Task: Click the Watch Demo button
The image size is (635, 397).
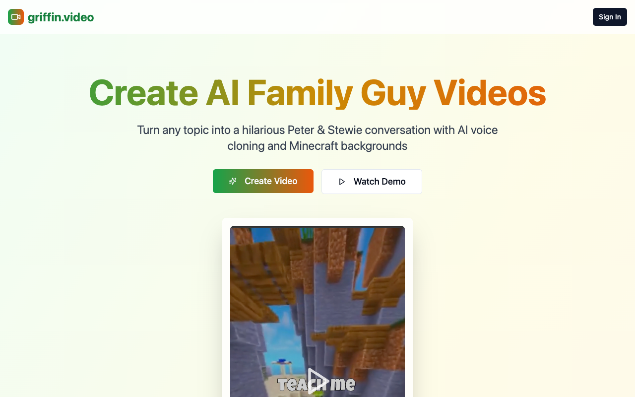Action: click(x=372, y=182)
